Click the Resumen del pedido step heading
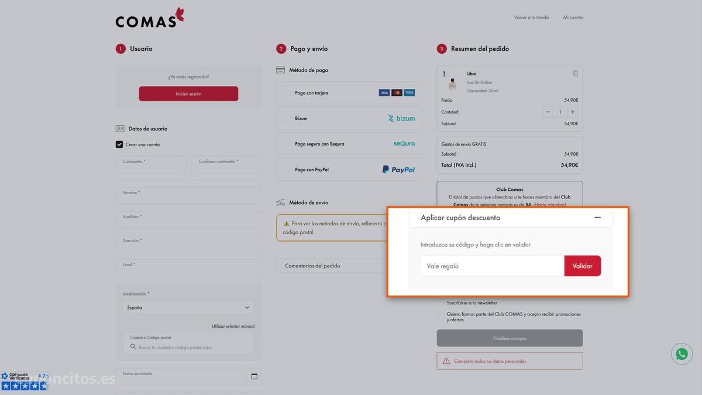702x395 pixels. pyautogui.click(x=480, y=49)
